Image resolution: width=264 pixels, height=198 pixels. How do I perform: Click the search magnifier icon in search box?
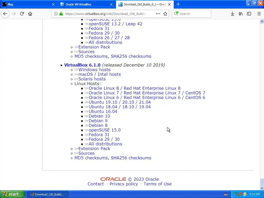176,13
